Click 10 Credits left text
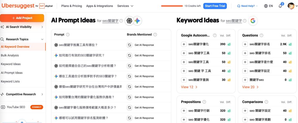The image size is (298, 123). click(x=193, y=6)
